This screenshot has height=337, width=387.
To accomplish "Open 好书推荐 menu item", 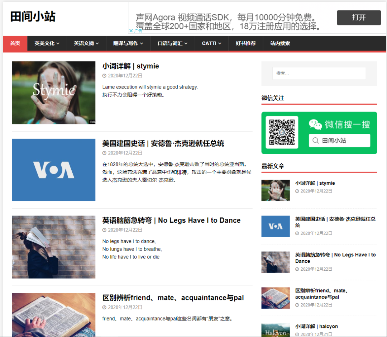I will pyautogui.click(x=245, y=43).
